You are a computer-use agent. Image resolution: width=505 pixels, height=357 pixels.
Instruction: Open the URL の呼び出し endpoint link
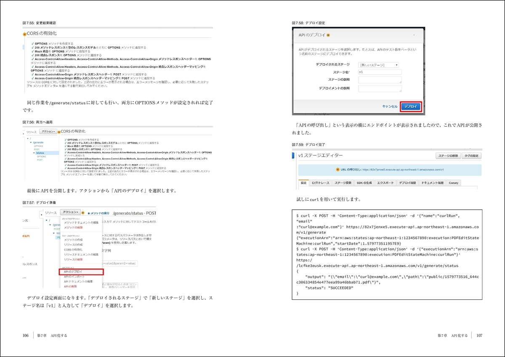(403, 170)
